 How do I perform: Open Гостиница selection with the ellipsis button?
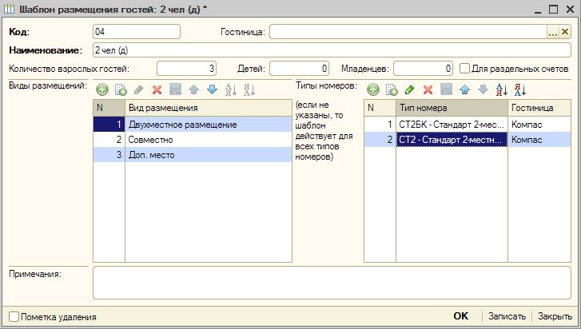[552, 32]
